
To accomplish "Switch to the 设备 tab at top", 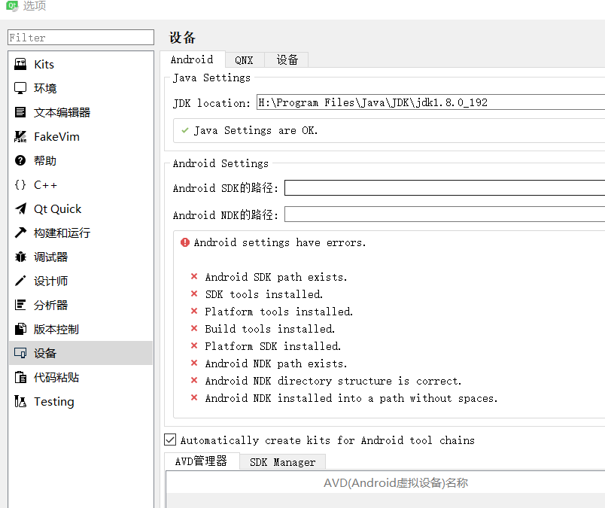I will 287,60.
